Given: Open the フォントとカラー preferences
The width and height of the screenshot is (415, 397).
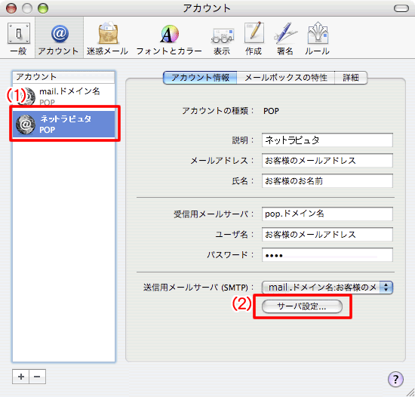Looking at the screenshot, I should point(169,38).
